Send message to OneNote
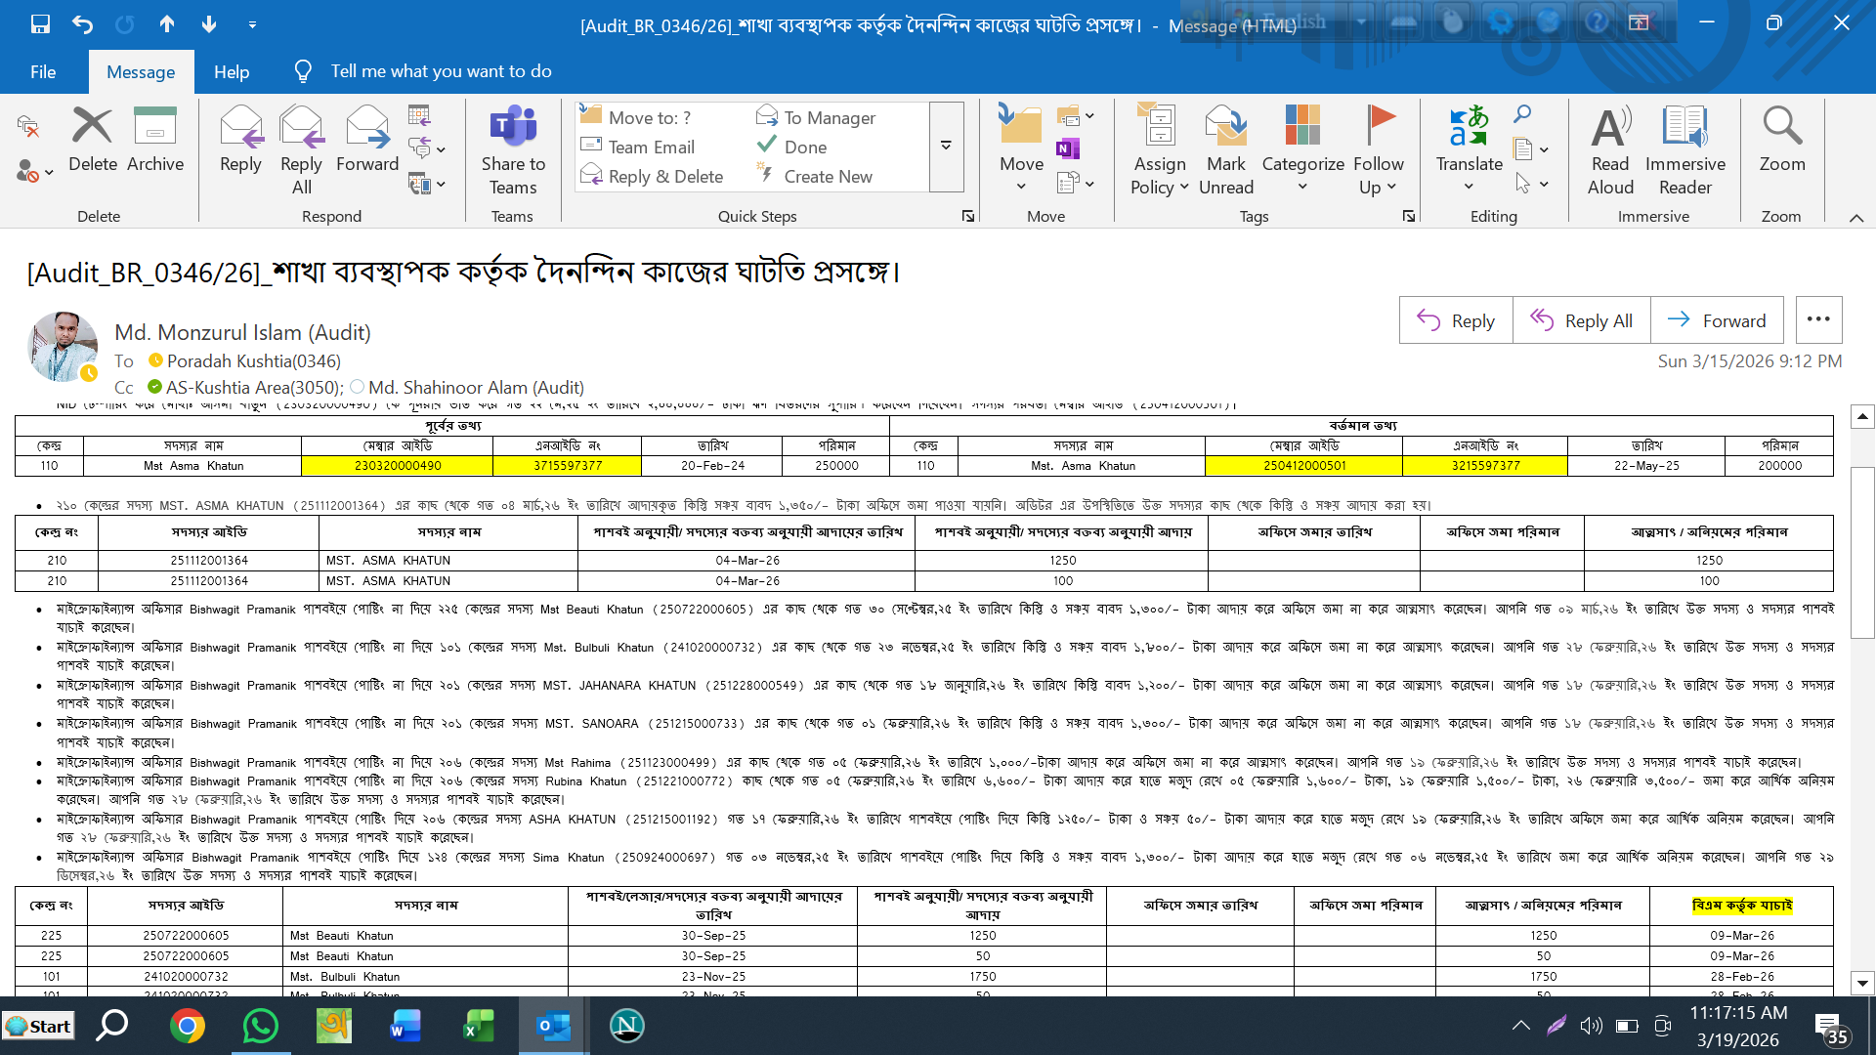Viewport: 1876px width, 1055px height. coord(1067,148)
